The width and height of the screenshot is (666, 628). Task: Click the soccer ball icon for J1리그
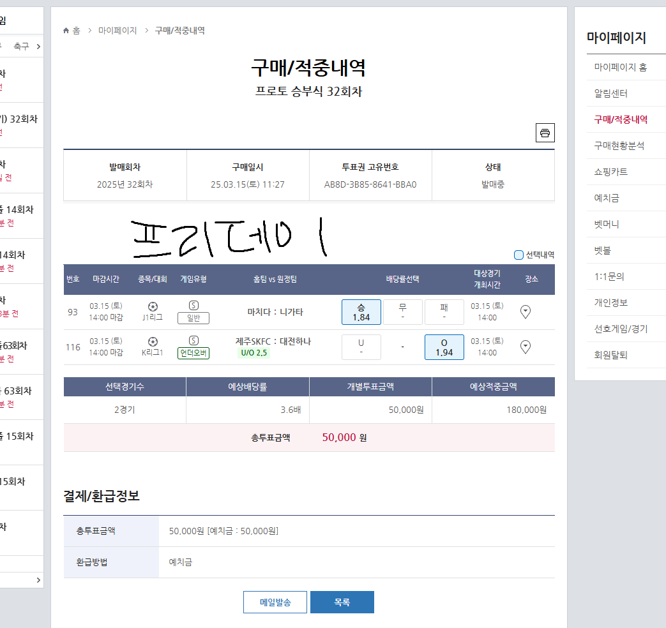[153, 306]
